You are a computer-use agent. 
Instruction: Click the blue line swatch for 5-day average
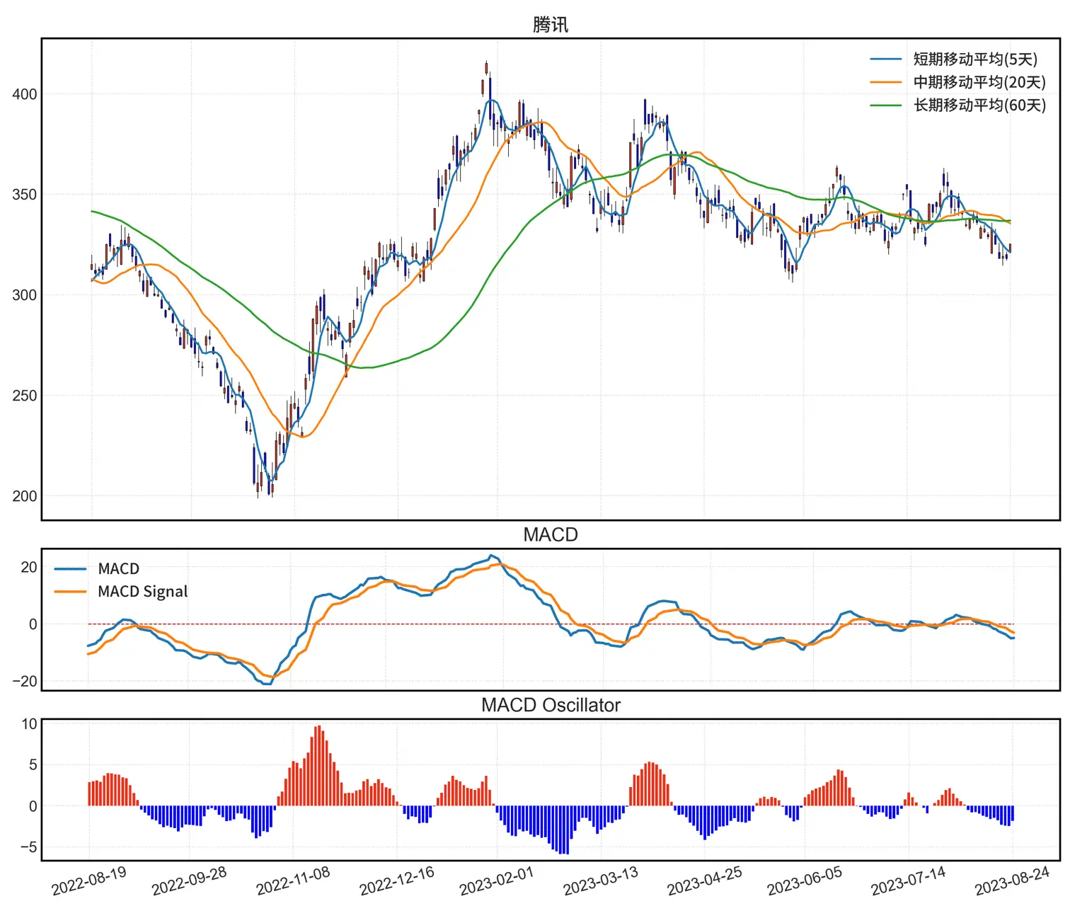tap(885, 59)
